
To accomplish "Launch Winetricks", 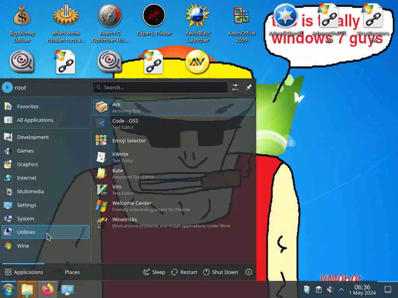I will [174, 222].
